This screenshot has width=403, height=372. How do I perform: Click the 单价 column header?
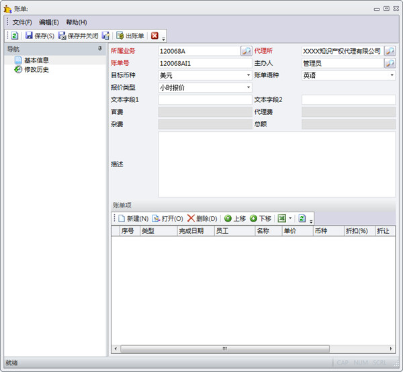[x=298, y=231]
